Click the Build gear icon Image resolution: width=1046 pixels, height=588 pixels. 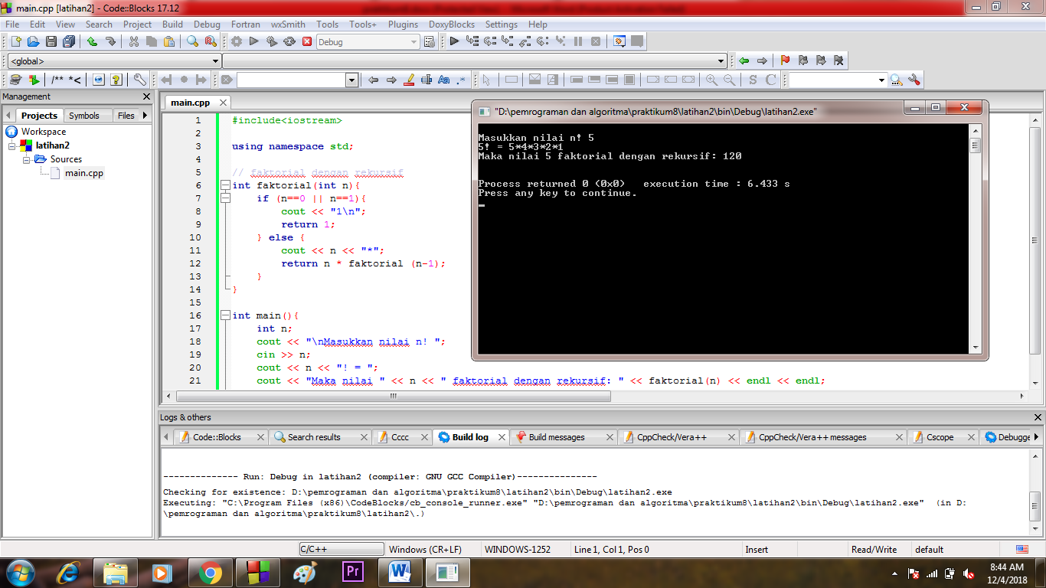tap(237, 41)
